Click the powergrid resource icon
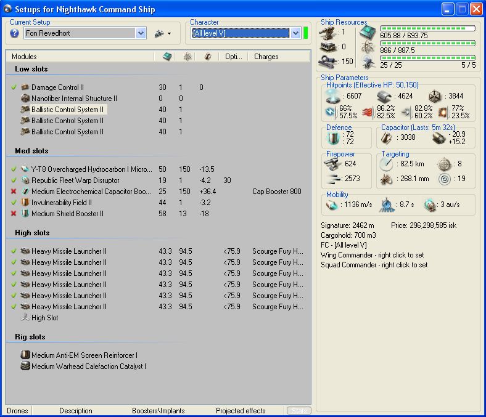The height and width of the screenshot is (417, 486). click(x=368, y=47)
